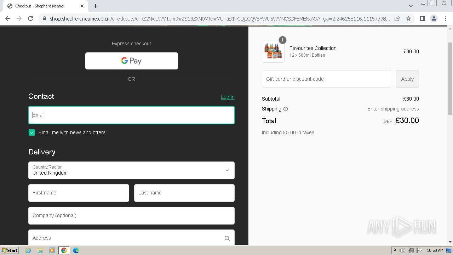Click the Company (optional) field
This screenshot has height=255, width=453.
(131, 216)
